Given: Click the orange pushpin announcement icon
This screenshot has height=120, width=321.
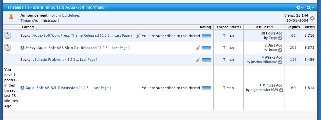Looking at the screenshot, I should click(x=11, y=18).
